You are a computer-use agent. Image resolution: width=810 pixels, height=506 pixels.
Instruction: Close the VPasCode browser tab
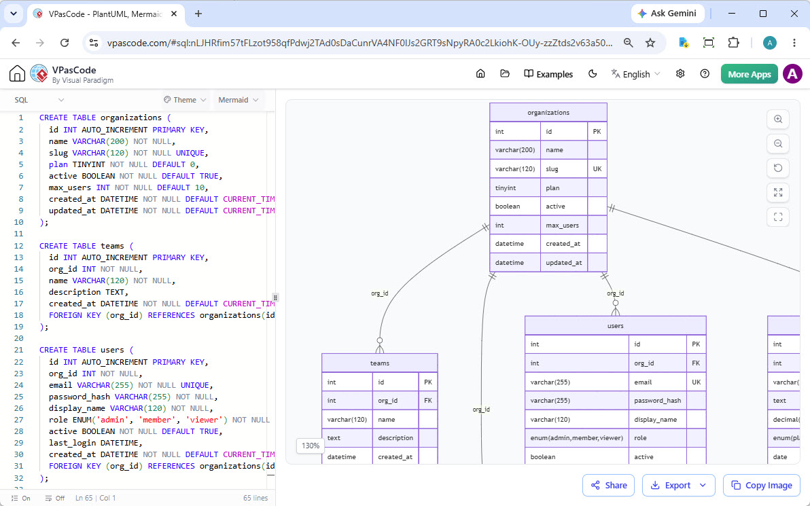[174, 14]
